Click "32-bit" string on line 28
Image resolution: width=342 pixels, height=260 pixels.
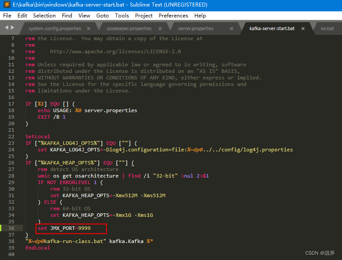pos(165,176)
